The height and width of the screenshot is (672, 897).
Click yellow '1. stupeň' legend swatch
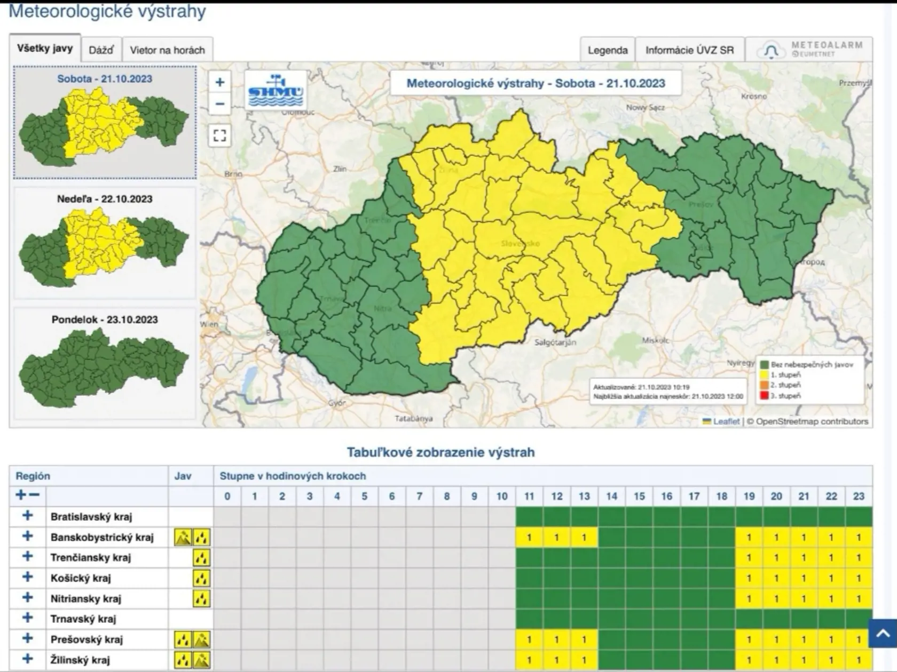[x=765, y=375]
